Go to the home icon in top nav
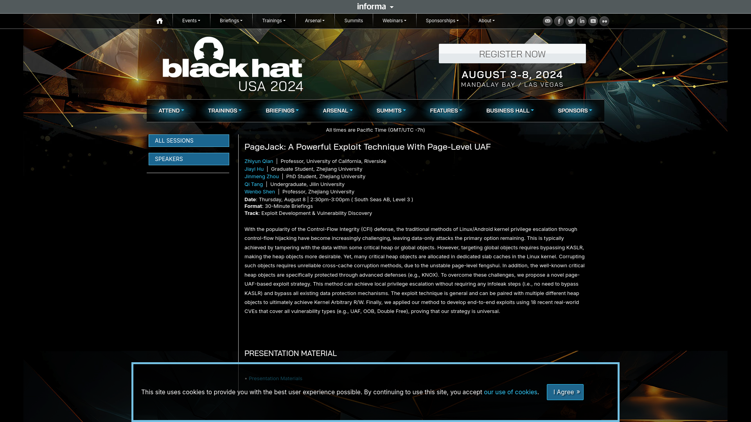 [x=159, y=21]
